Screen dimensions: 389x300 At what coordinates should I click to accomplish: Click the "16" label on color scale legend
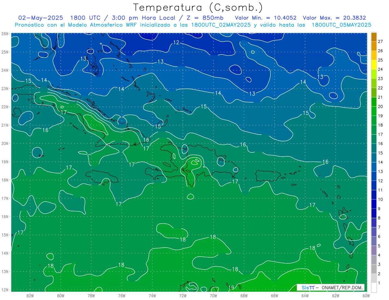coord(380,144)
